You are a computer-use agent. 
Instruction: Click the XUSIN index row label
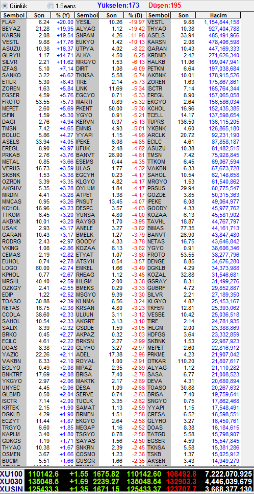(10, 489)
